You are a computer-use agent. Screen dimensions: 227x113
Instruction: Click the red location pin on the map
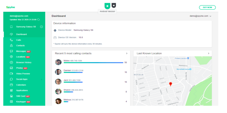171,84
